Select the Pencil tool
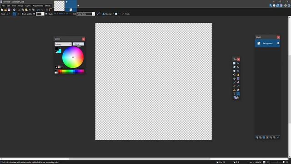Screen dimensions: 291x164 pos(234,86)
